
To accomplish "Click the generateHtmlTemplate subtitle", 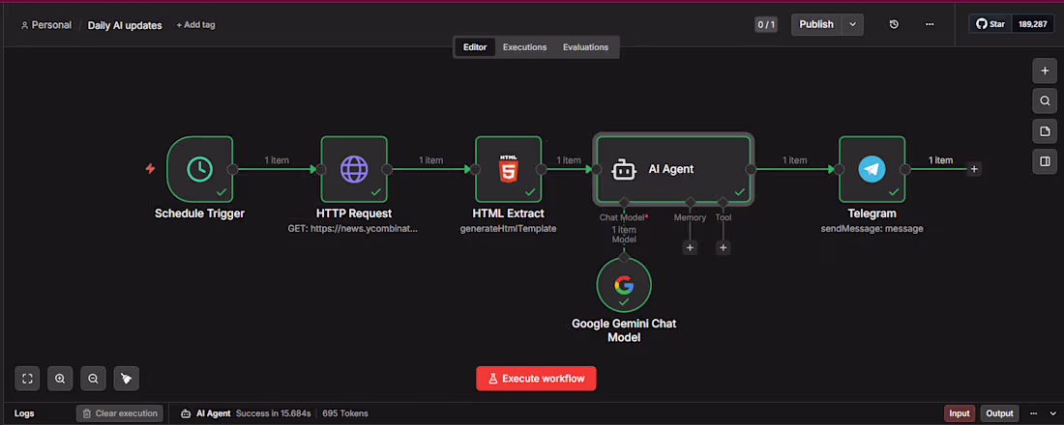I will (x=508, y=228).
